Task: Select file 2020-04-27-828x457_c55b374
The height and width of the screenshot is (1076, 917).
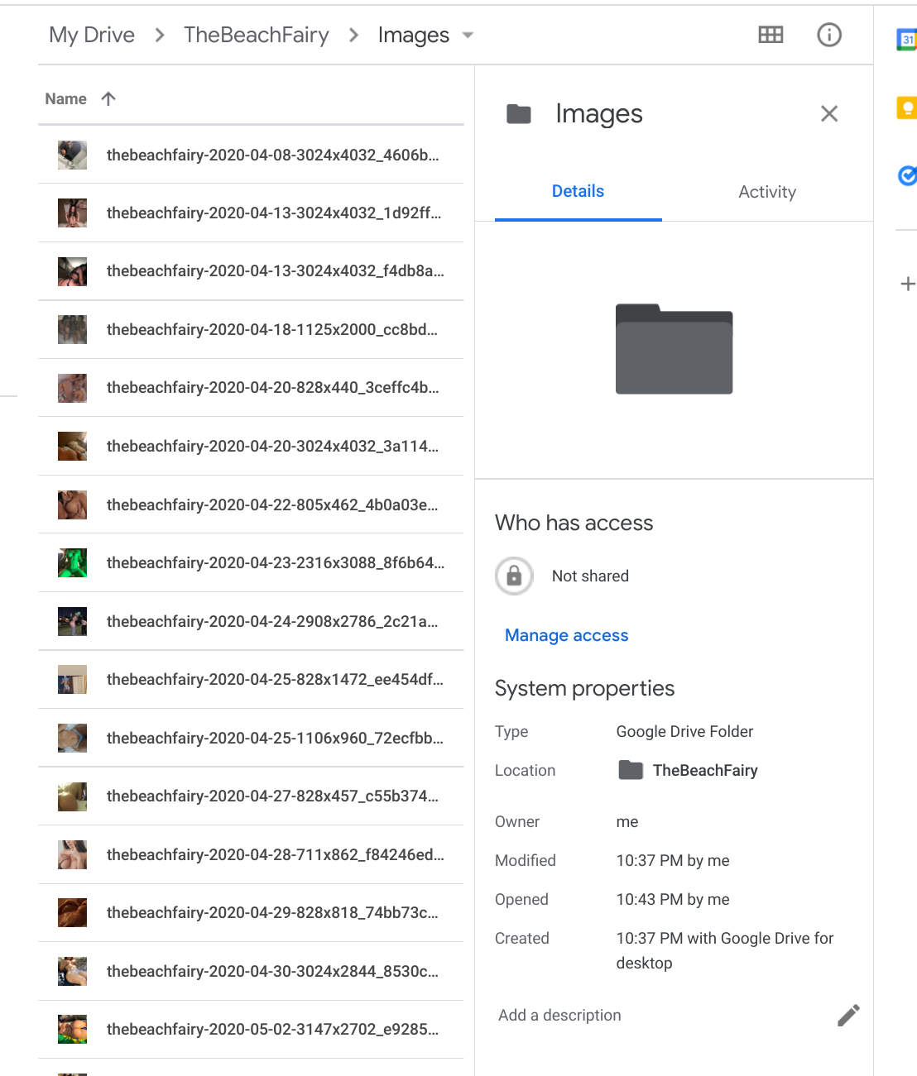Action: click(x=251, y=796)
